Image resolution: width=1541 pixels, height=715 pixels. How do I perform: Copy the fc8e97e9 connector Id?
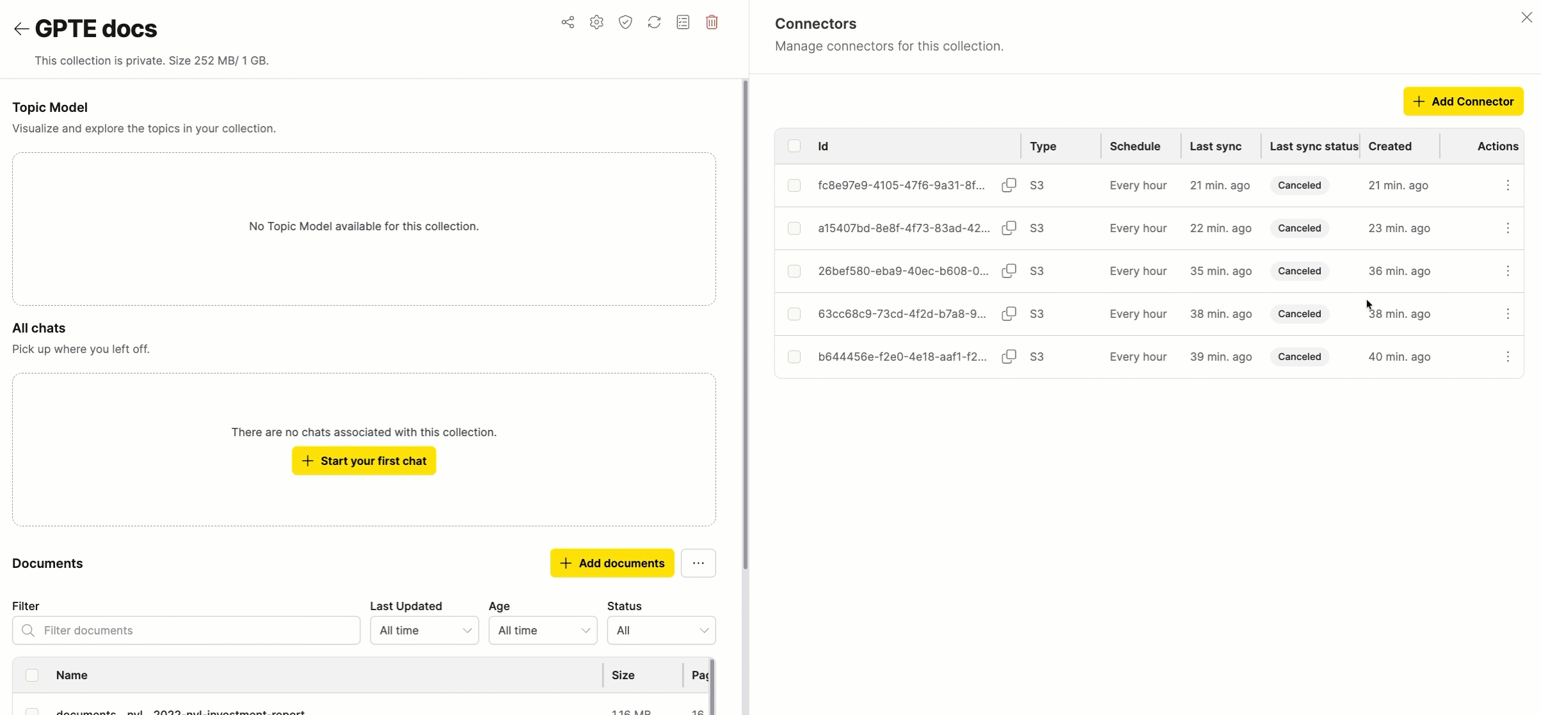[x=1009, y=185]
